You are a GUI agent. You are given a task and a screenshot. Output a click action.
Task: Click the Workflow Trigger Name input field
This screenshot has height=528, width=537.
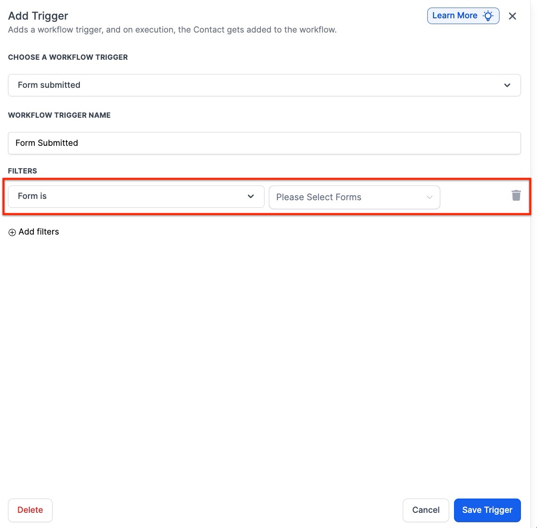click(264, 143)
